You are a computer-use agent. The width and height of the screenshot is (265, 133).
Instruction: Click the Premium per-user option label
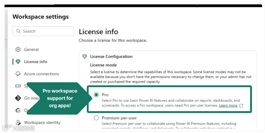[119, 118]
